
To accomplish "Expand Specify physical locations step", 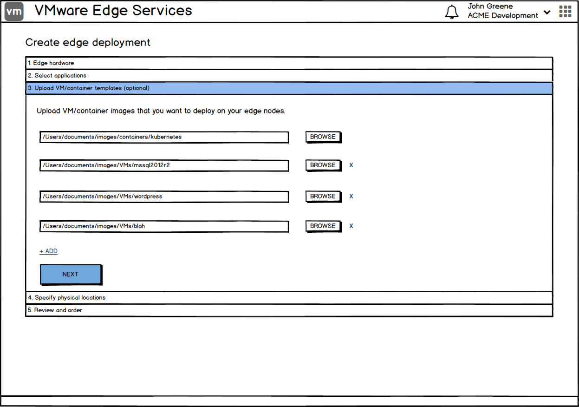I will coord(289,298).
